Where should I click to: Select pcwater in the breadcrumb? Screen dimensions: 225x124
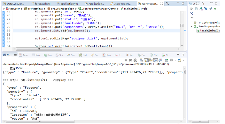[15, 9]
